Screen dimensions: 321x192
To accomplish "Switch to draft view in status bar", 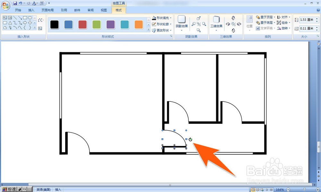I will click(x=271, y=190).
